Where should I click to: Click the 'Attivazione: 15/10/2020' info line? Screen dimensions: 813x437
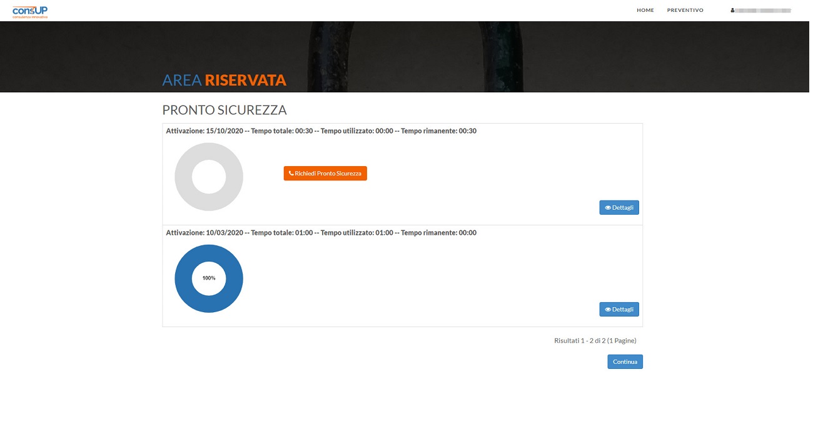(321, 131)
